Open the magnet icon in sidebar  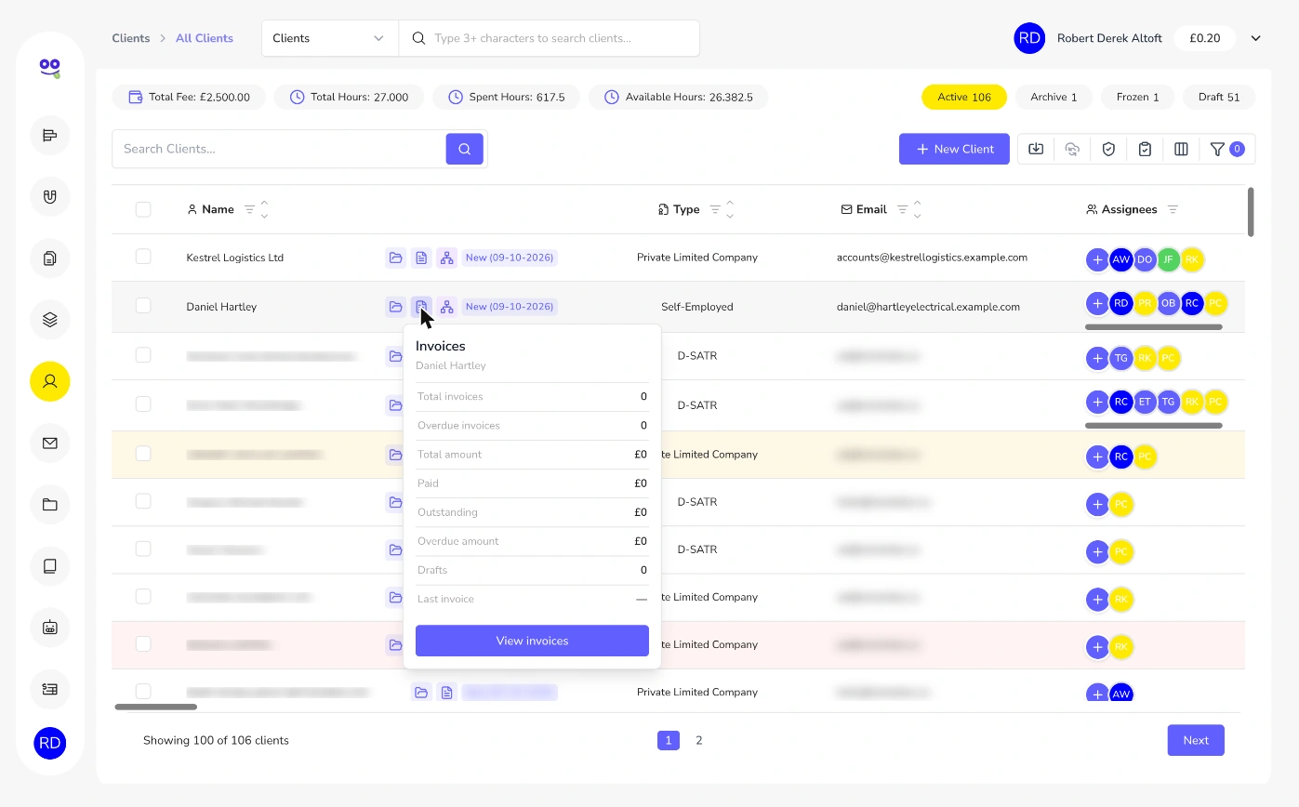[50, 197]
